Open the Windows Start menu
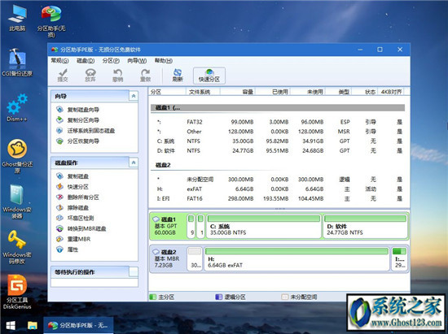 pyautogui.click(x=11, y=325)
